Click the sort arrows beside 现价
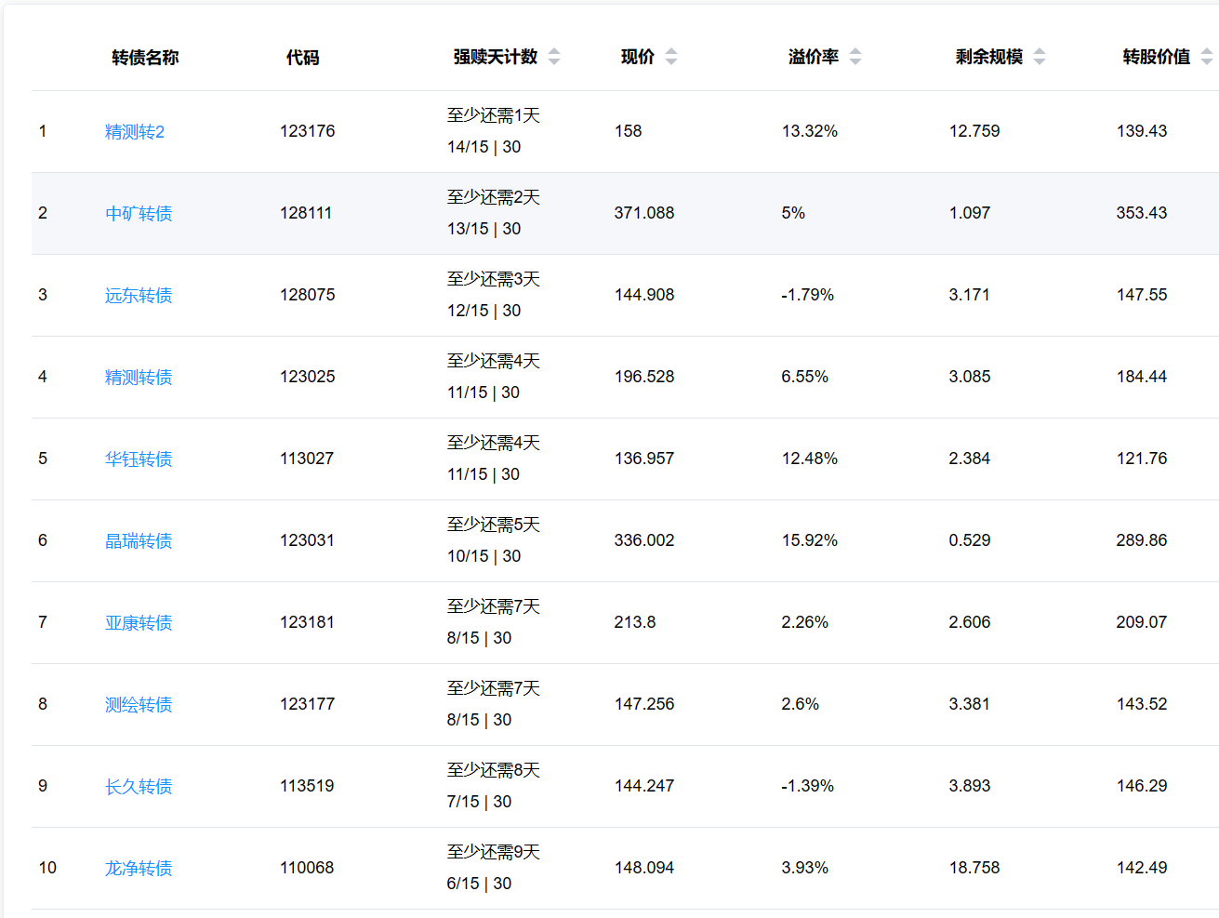This screenshot has width=1219, height=918. click(671, 57)
